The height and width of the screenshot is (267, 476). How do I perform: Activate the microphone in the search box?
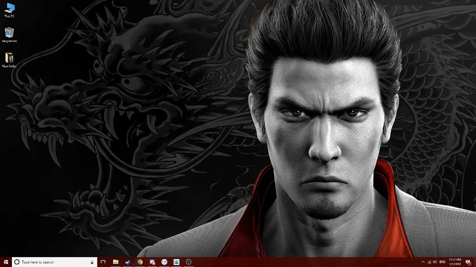[x=92, y=262]
